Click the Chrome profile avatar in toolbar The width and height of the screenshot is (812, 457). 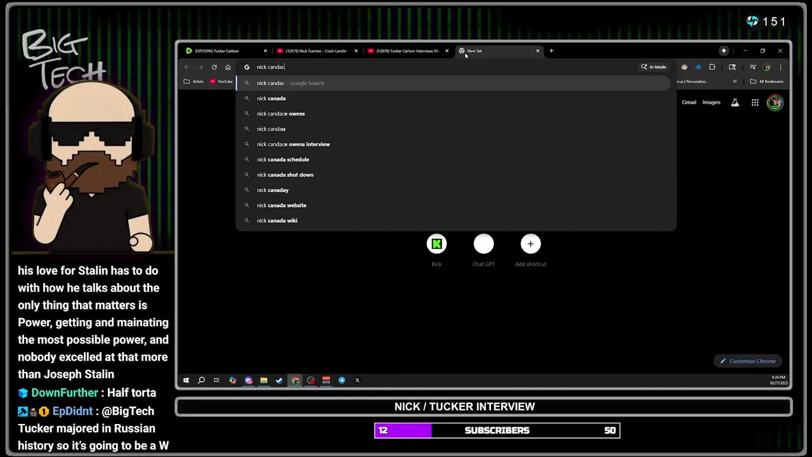tap(766, 67)
